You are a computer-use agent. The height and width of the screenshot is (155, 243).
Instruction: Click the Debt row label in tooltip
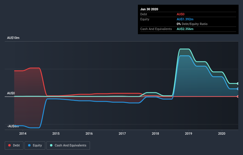(x=144, y=14)
